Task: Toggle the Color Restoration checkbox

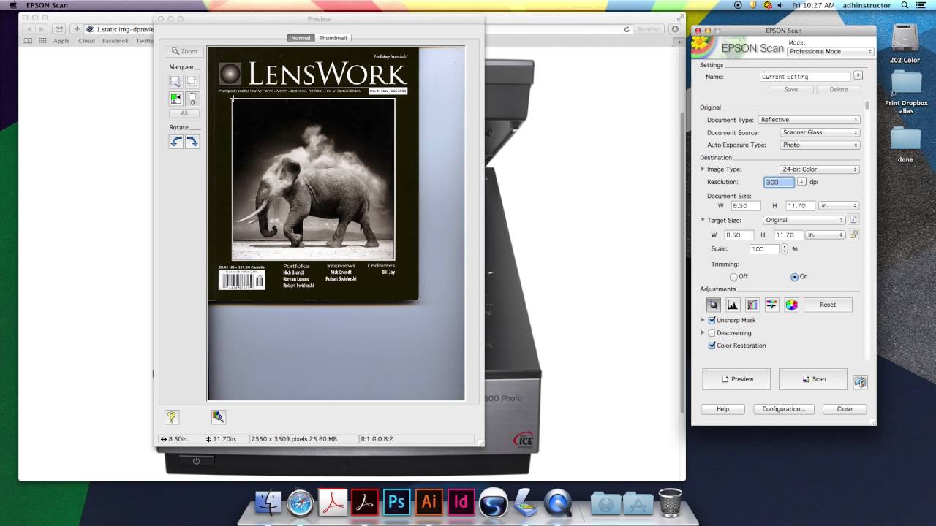Action: point(712,346)
